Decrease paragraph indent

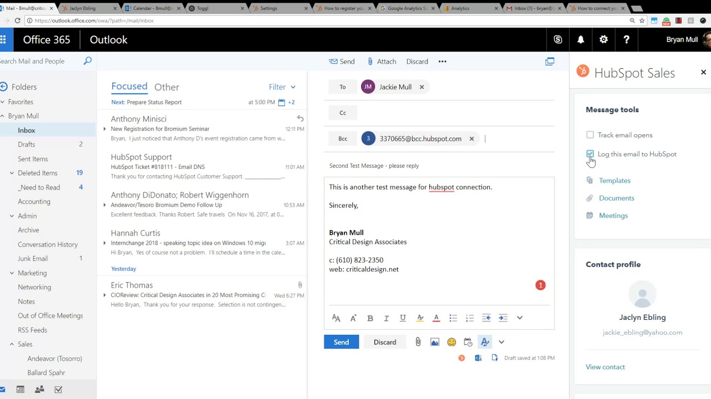487,318
